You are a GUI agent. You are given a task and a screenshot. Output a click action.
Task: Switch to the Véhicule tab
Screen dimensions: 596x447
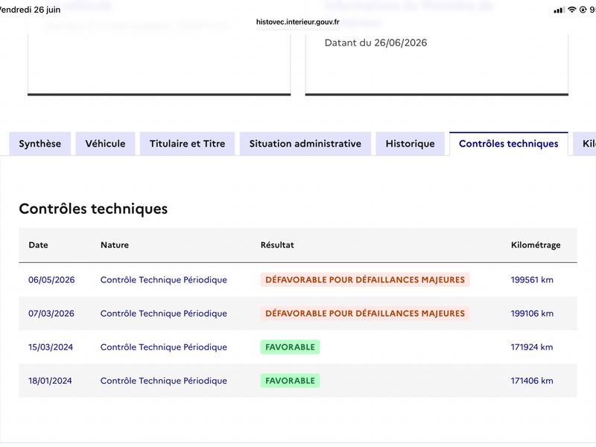(x=105, y=144)
